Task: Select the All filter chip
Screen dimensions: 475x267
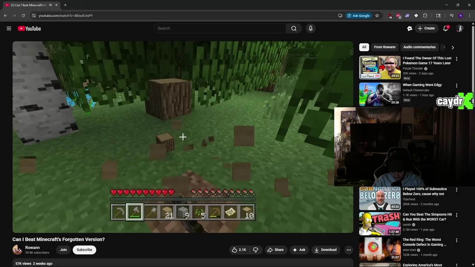Action: click(364, 47)
